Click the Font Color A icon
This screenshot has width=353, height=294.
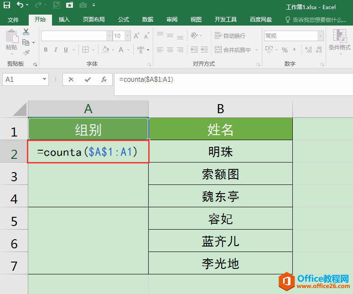tap(121, 50)
